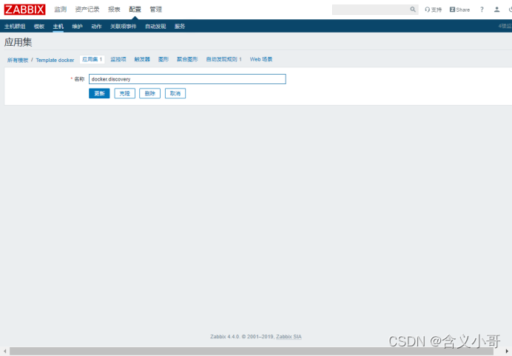This screenshot has height=356, width=512.
Task: Open the 资产记录 (Inventory) menu
Action: [87, 10]
